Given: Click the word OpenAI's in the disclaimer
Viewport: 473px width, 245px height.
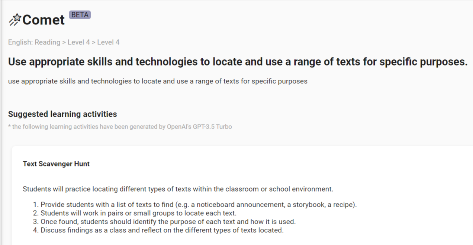Looking at the screenshot, I should (x=179, y=127).
